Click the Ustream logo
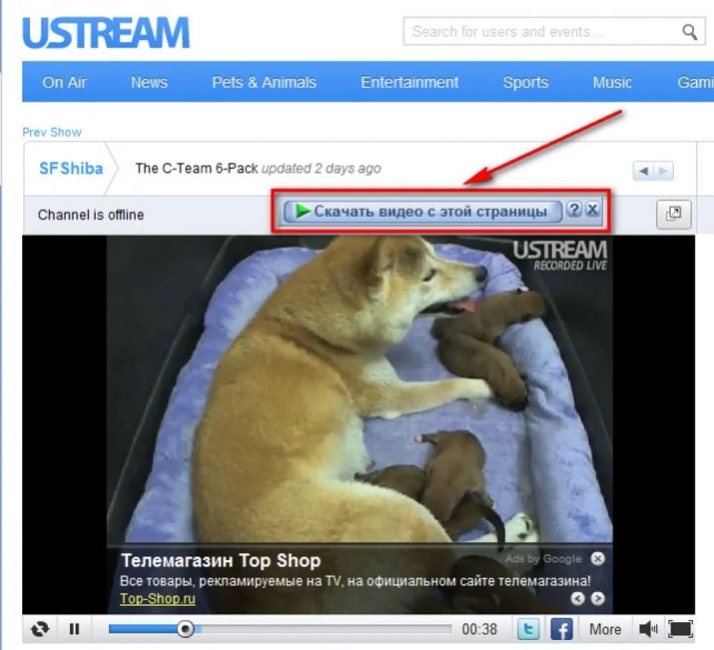This screenshot has height=650, width=714. 106,32
